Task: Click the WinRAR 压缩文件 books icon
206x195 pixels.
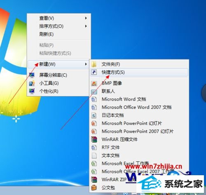Action: click(x=94, y=139)
